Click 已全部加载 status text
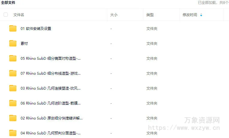Viewport: 229px width, 138px height. 213,3
